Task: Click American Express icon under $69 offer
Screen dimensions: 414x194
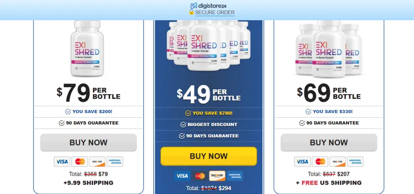Action: (x=355, y=162)
